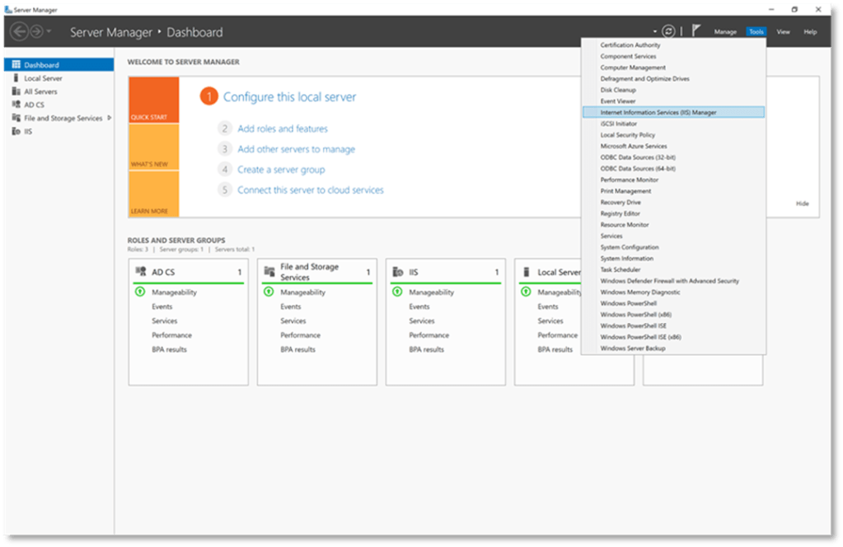This screenshot has width=843, height=547.
Task: Select Local Server in navigation pane
Action: pos(43,78)
